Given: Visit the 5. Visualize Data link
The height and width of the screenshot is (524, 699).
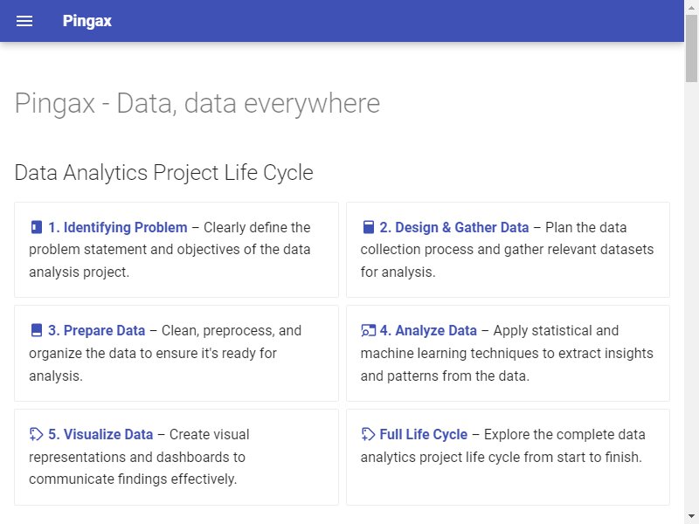Looking at the screenshot, I should [100, 434].
